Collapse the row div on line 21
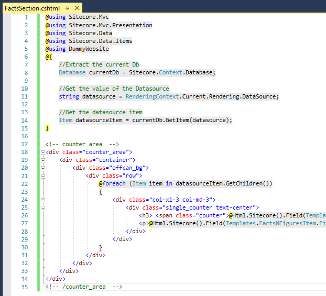This screenshot has height=296, width=326. pyautogui.click(x=43, y=176)
